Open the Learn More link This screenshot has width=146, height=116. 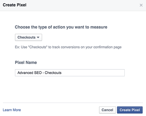[12, 110]
